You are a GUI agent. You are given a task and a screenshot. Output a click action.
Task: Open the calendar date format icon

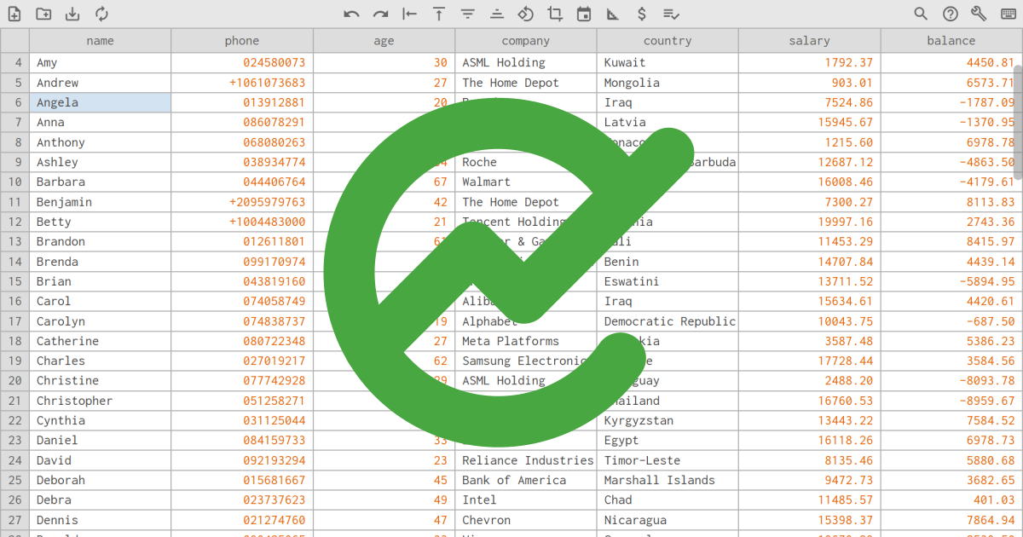pyautogui.click(x=584, y=14)
